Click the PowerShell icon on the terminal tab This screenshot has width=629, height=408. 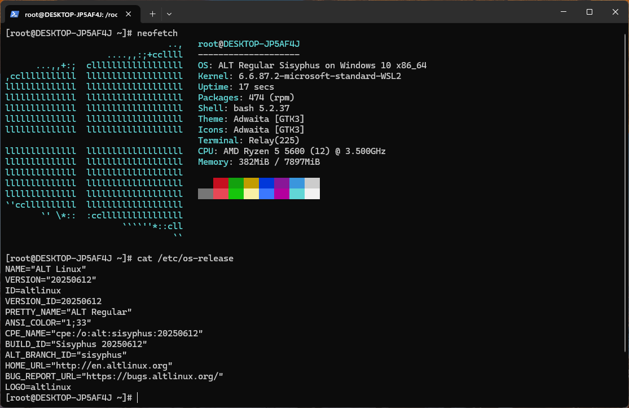tap(14, 14)
